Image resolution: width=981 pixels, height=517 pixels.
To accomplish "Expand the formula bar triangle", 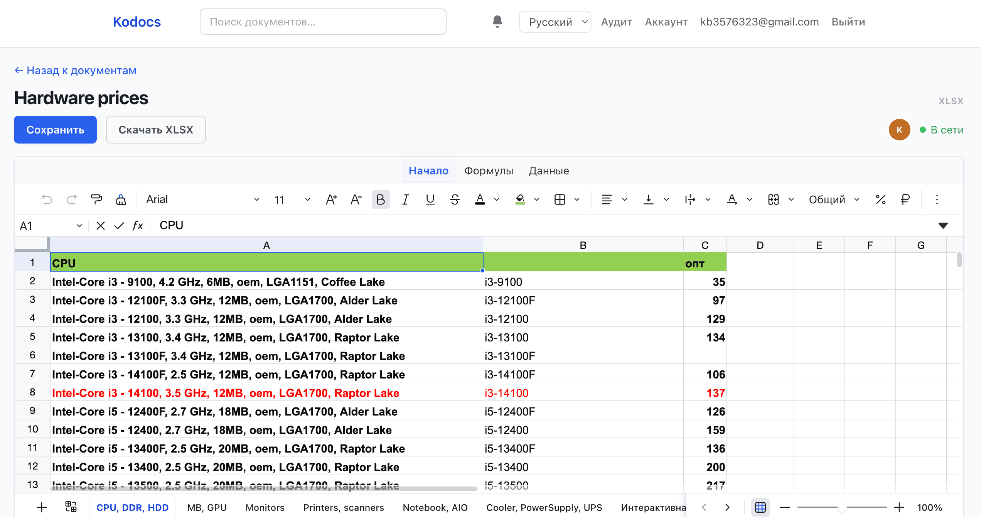I will pos(943,226).
